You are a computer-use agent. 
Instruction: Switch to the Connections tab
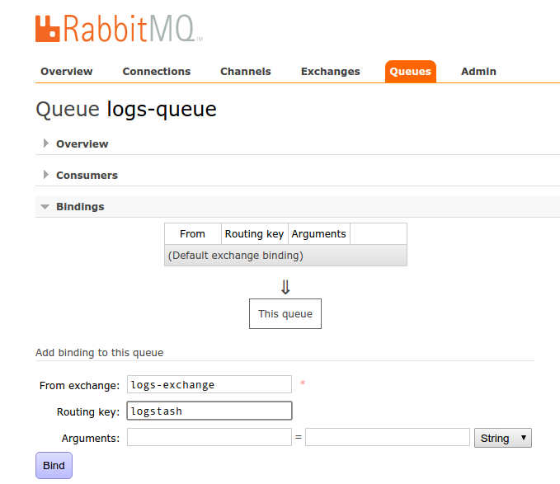(x=157, y=72)
